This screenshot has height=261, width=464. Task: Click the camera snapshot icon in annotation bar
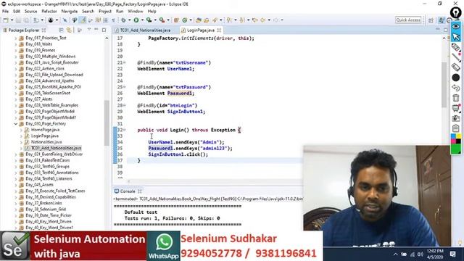(456, 118)
